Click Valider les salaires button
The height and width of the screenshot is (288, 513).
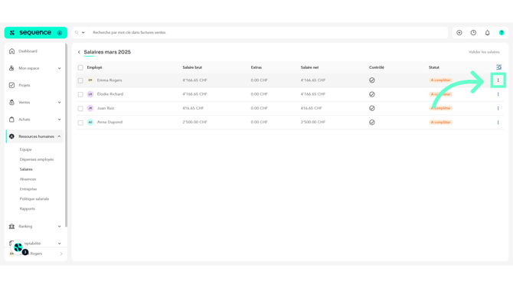(484, 52)
